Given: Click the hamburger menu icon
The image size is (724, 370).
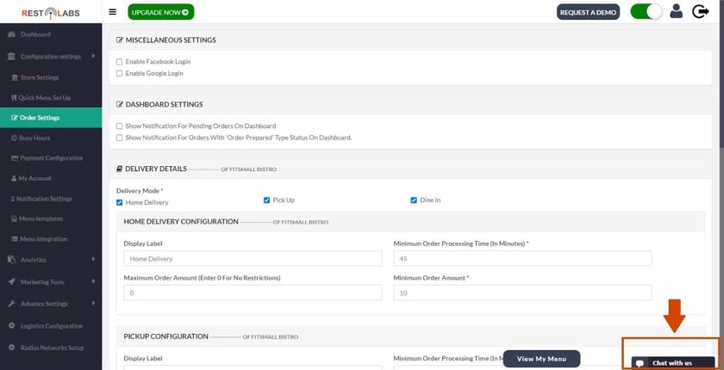Looking at the screenshot, I should click(113, 12).
